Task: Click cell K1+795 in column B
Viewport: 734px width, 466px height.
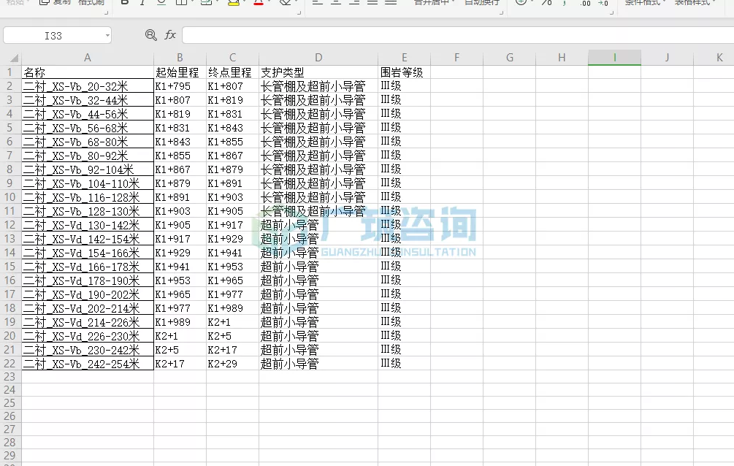Action: 180,86
